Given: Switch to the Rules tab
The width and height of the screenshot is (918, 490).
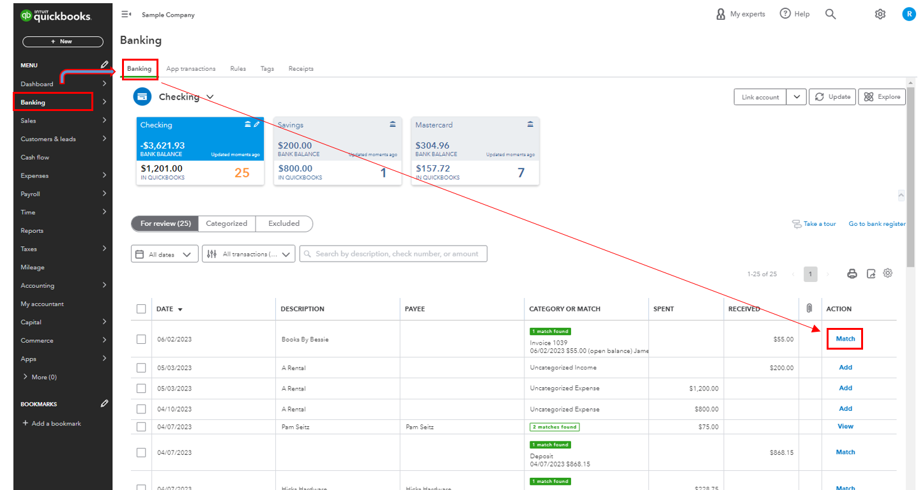Looking at the screenshot, I should pyautogui.click(x=238, y=68).
